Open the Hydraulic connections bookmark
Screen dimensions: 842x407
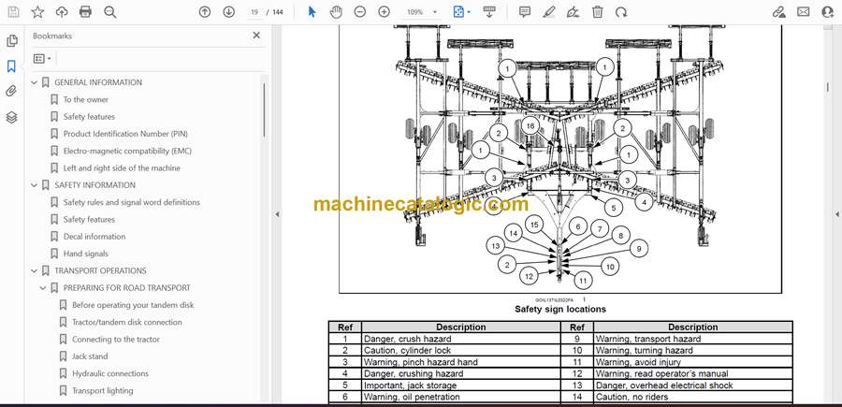tap(110, 373)
